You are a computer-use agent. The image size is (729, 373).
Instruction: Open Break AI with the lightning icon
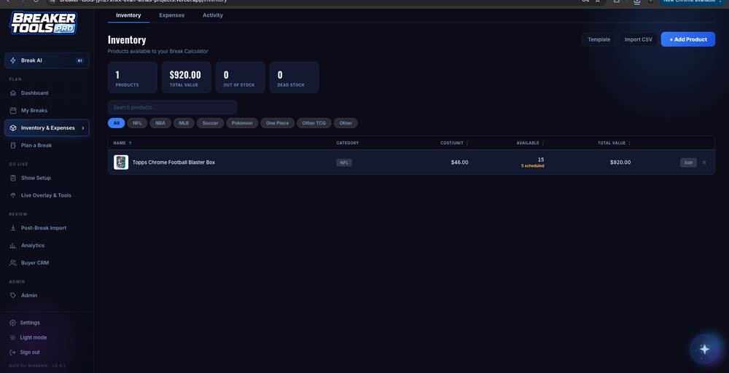47,60
